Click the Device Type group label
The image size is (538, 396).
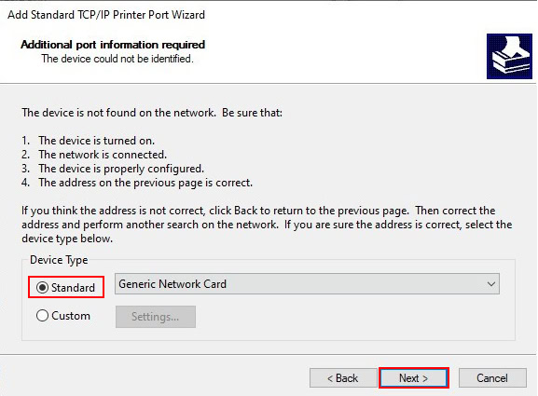(59, 260)
